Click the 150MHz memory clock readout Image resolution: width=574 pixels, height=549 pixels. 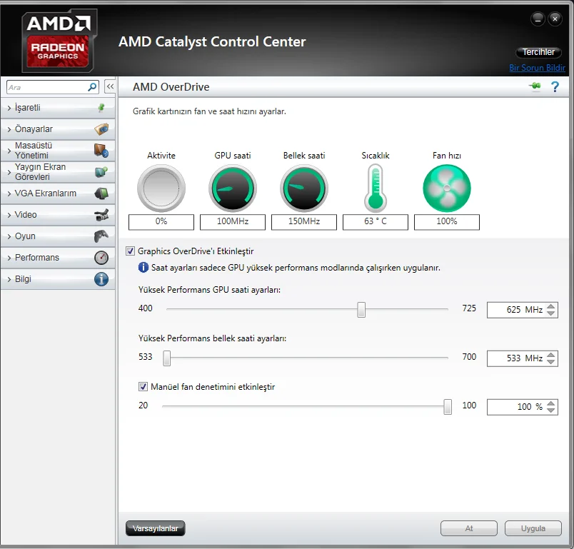(304, 222)
